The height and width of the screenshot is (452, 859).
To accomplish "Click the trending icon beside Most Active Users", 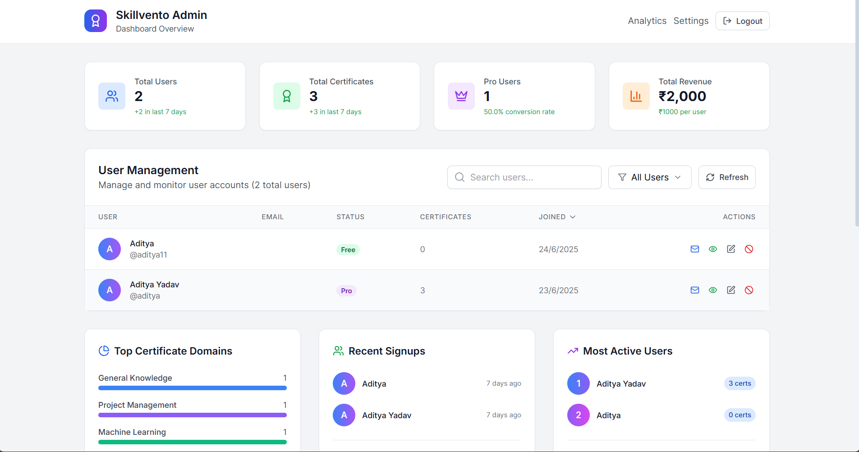I will point(573,351).
